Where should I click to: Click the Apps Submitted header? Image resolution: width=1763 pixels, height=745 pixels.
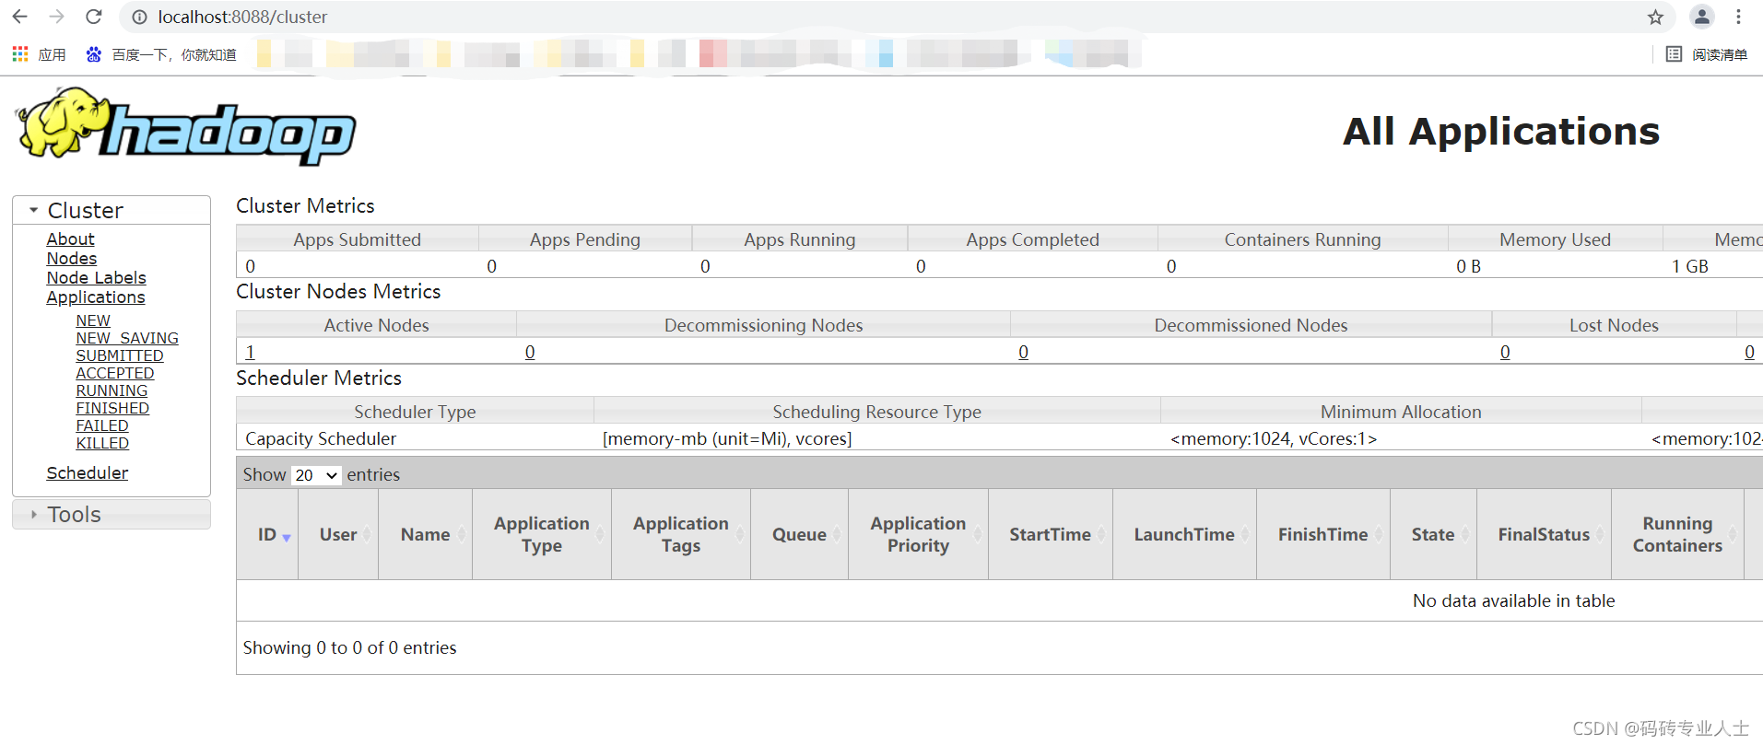coord(358,239)
